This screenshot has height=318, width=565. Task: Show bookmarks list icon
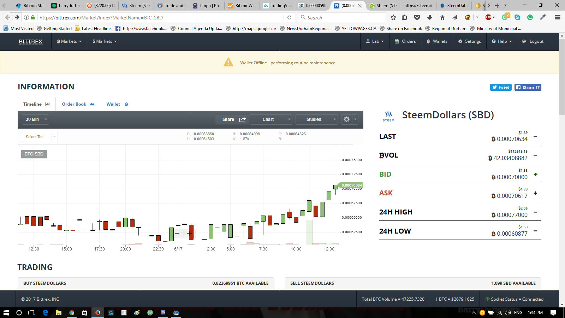pos(404,17)
